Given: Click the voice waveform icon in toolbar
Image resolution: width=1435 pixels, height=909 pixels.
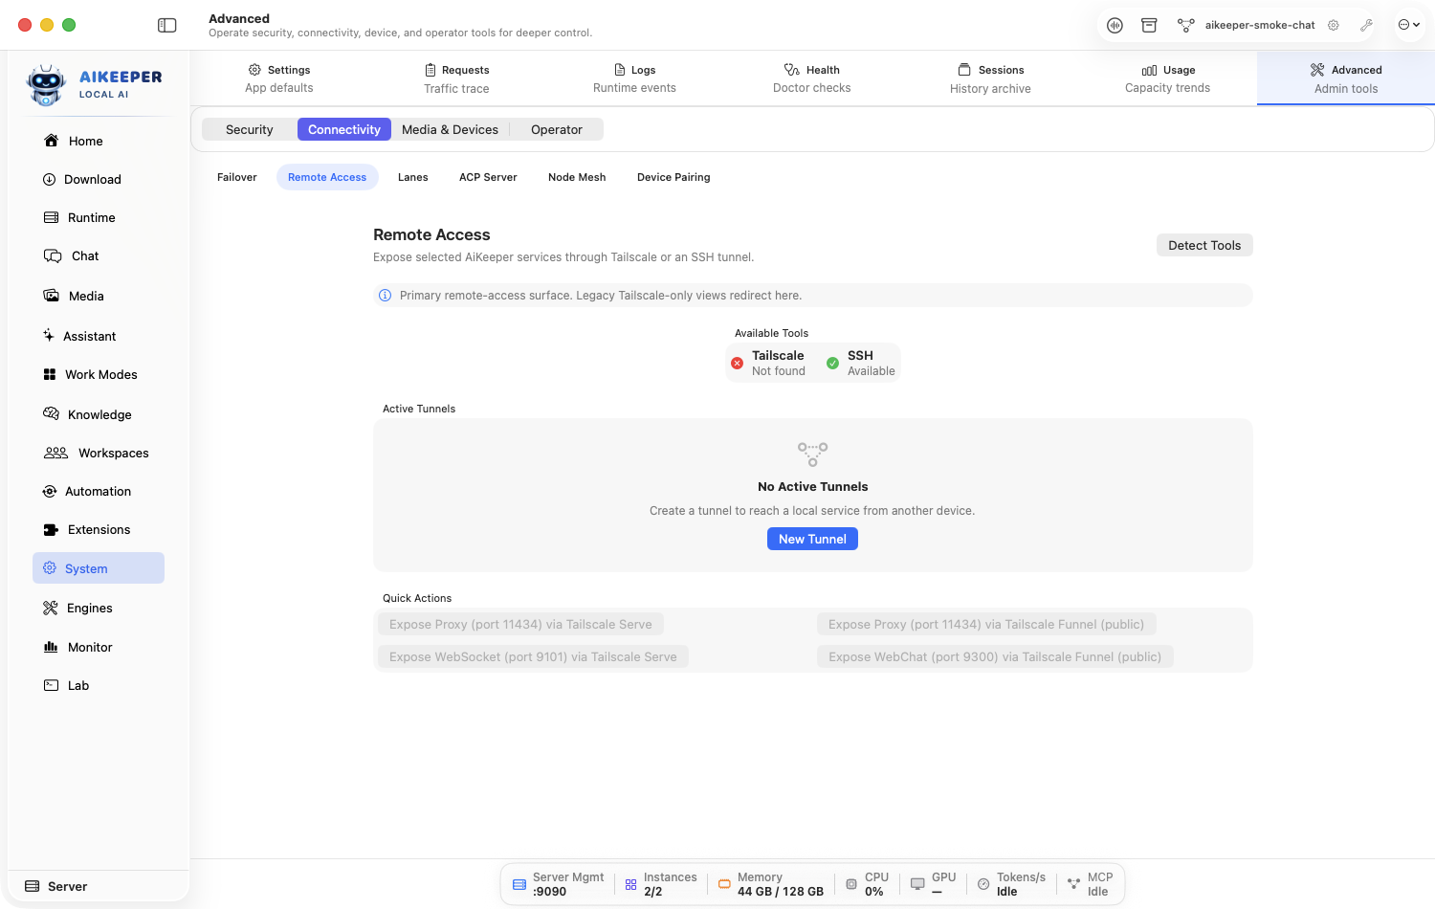Looking at the screenshot, I should point(1115,25).
